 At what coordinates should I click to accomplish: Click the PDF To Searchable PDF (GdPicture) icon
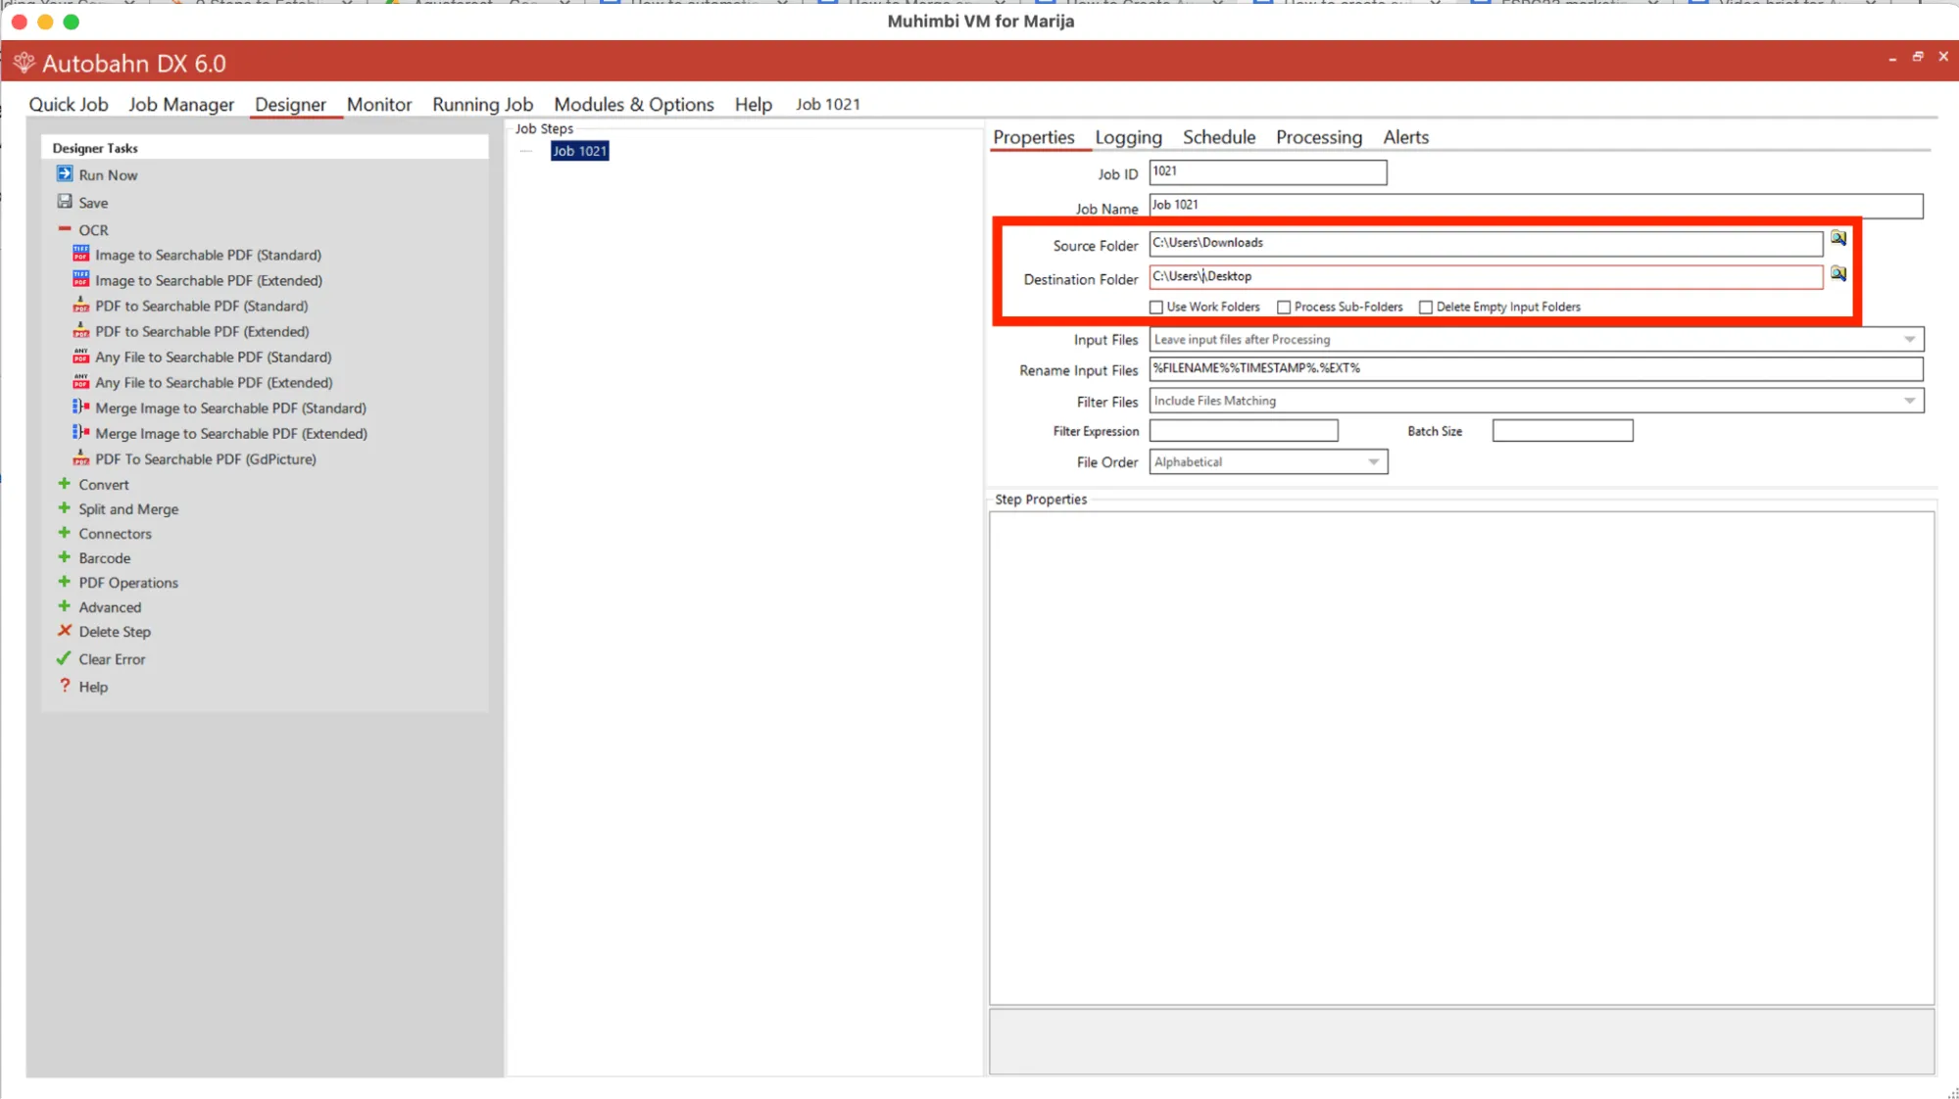[81, 457]
